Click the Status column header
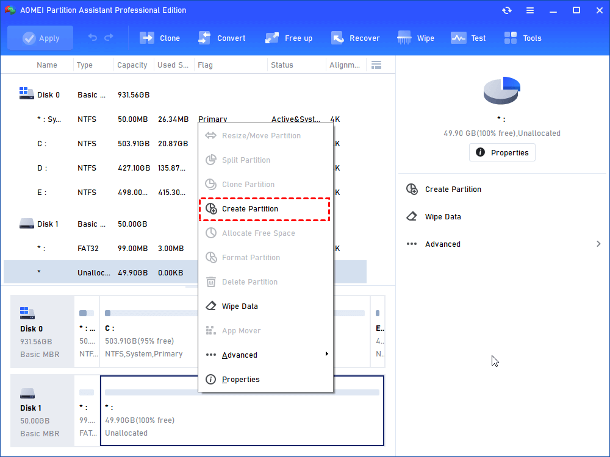Image resolution: width=610 pixels, height=457 pixels. [x=282, y=65]
